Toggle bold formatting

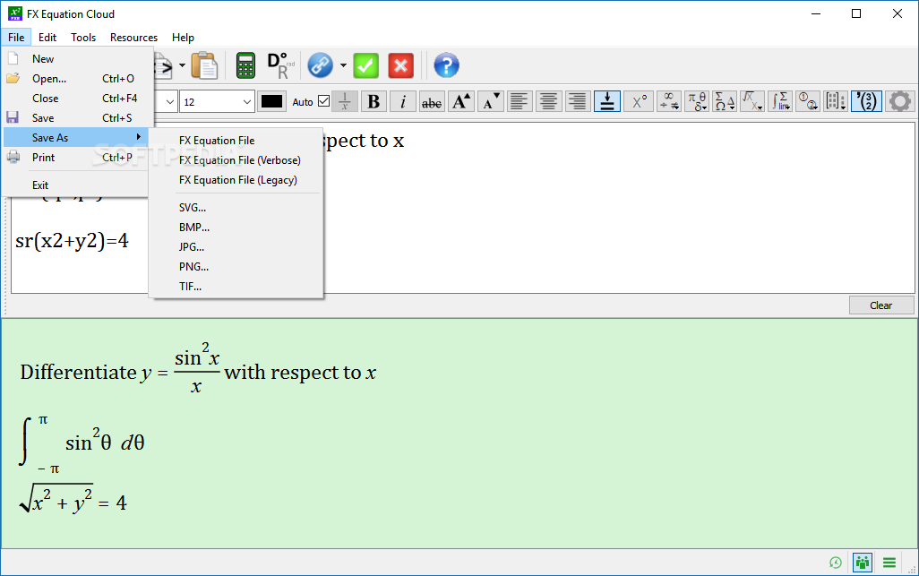click(374, 101)
